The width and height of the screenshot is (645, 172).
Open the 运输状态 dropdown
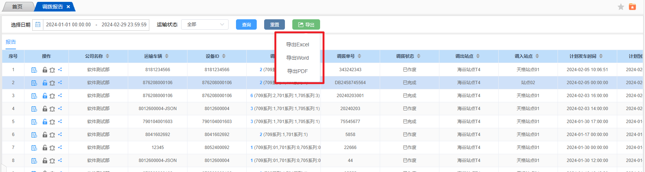coord(205,24)
